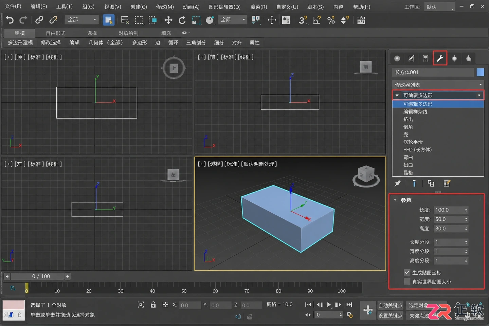Click Make Unique icon below modifier stack
The image size is (489, 326).
coord(431,183)
